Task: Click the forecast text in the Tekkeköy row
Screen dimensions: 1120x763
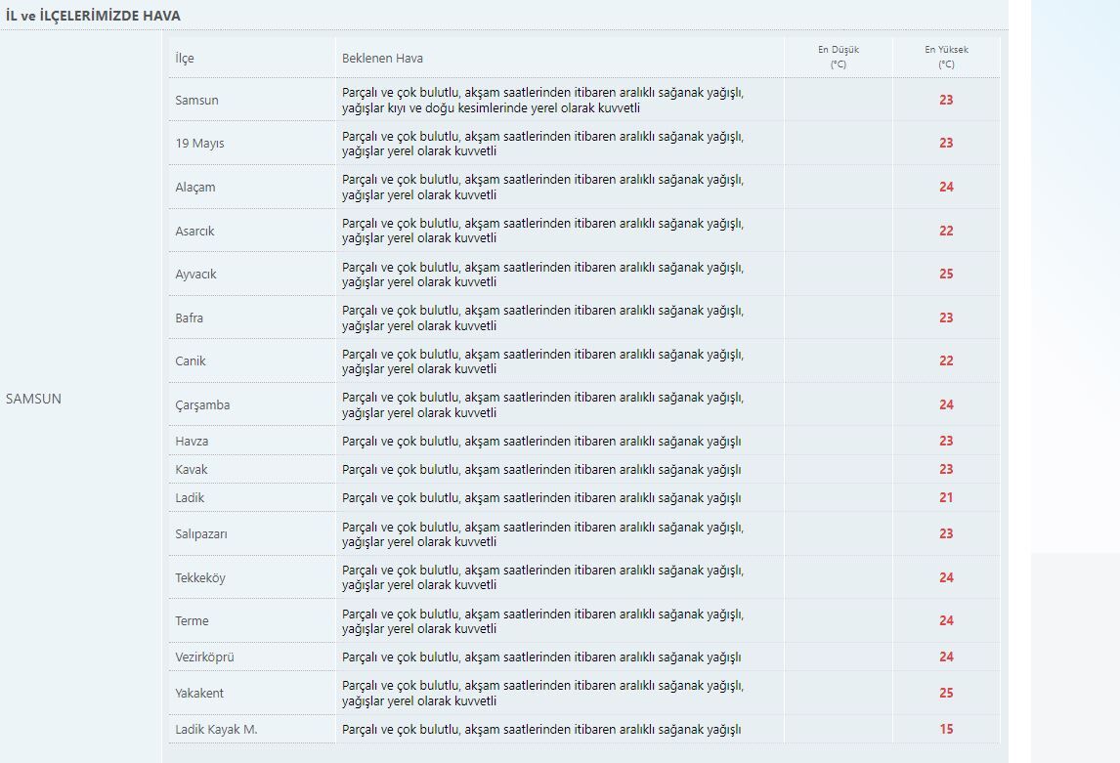Action: point(542,577)
